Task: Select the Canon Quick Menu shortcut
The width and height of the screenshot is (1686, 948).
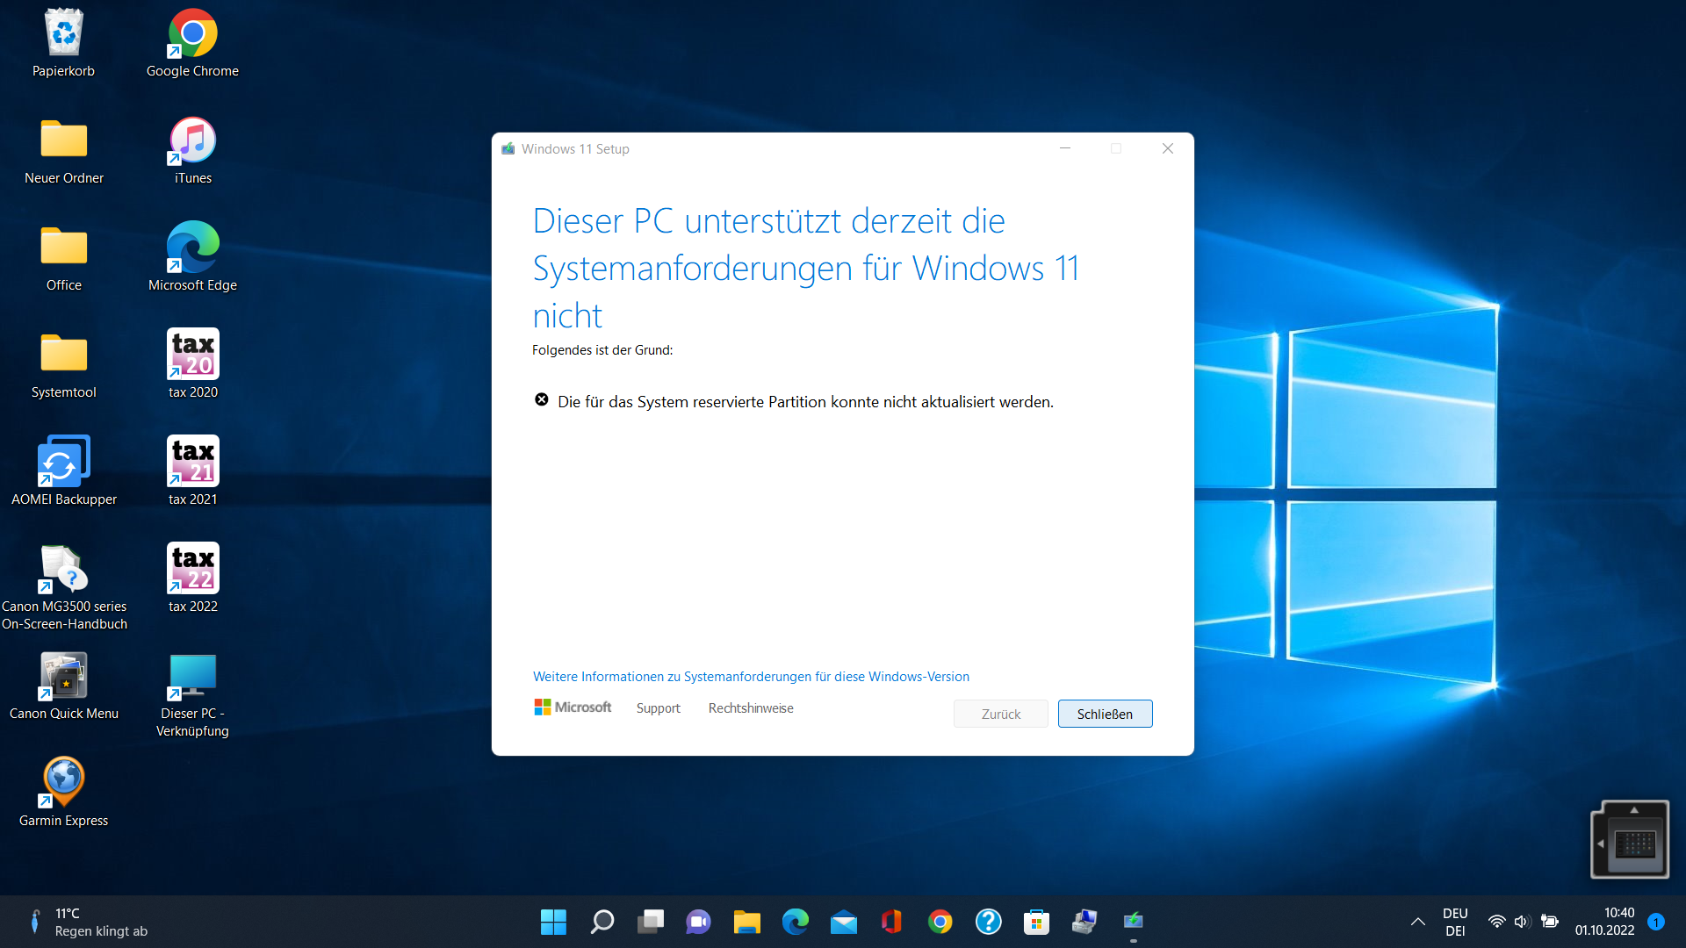Action: click(x=63, y=677)
